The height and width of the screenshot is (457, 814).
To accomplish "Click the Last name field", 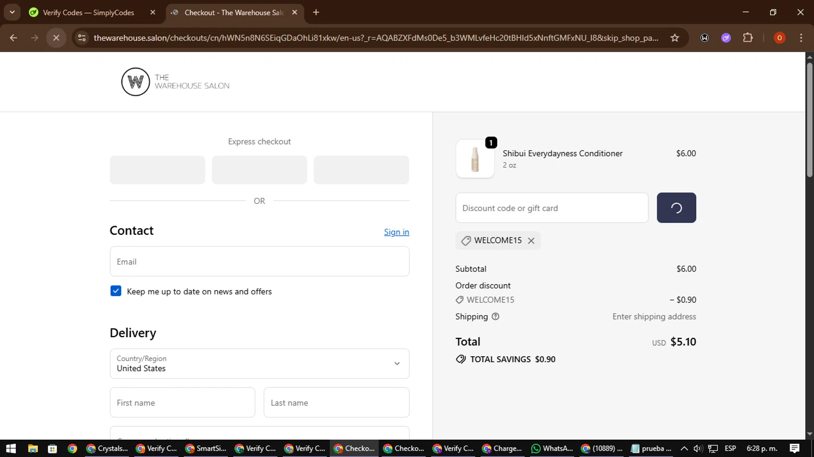I will coord(336,402).
